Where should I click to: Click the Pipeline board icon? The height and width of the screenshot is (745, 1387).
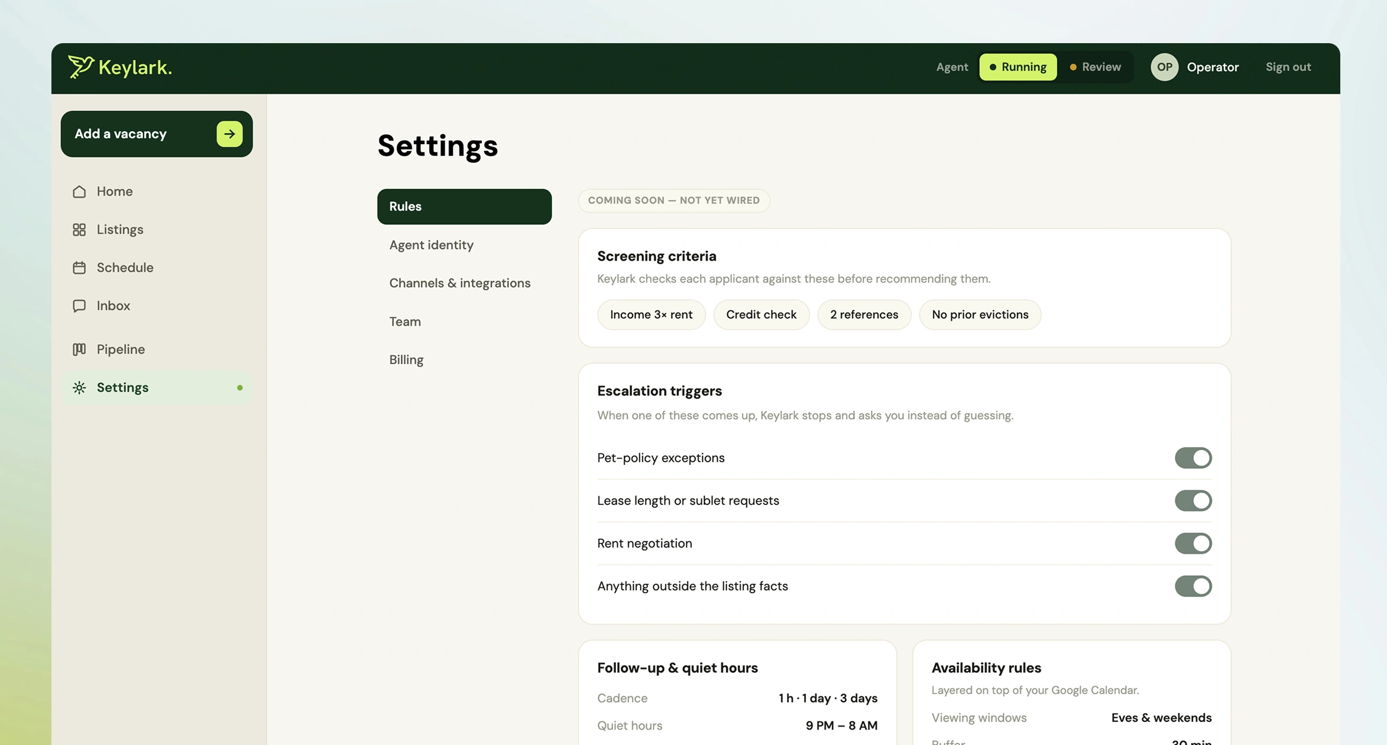click(79, 349)
